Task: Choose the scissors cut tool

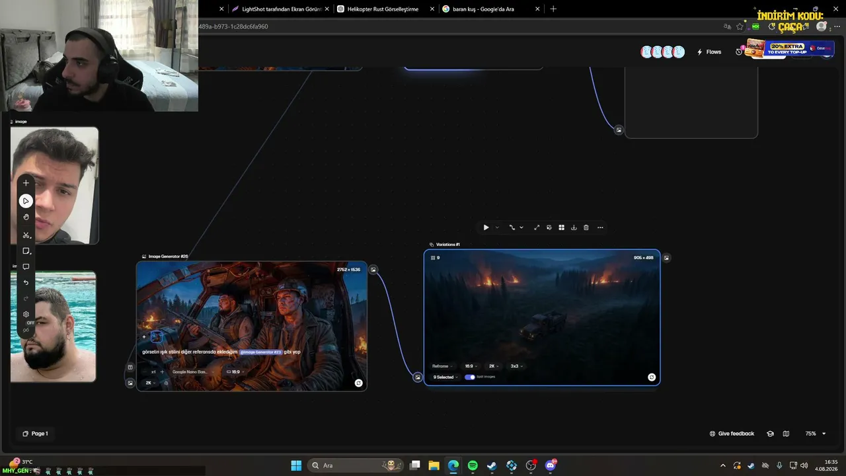Action: [26, 235]
